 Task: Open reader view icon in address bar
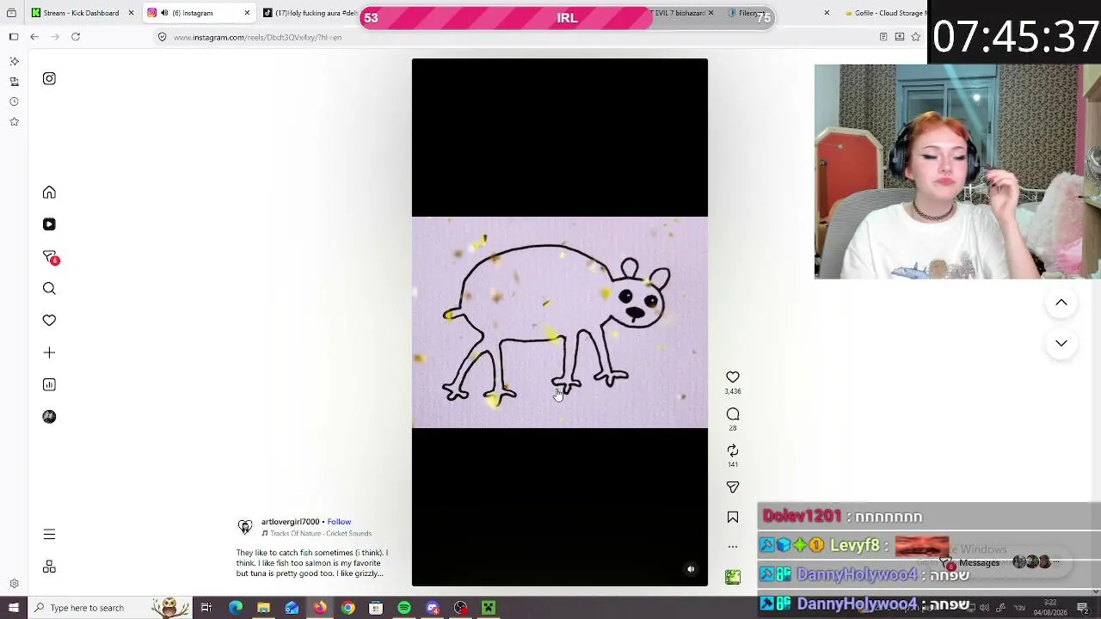(883, 37)
